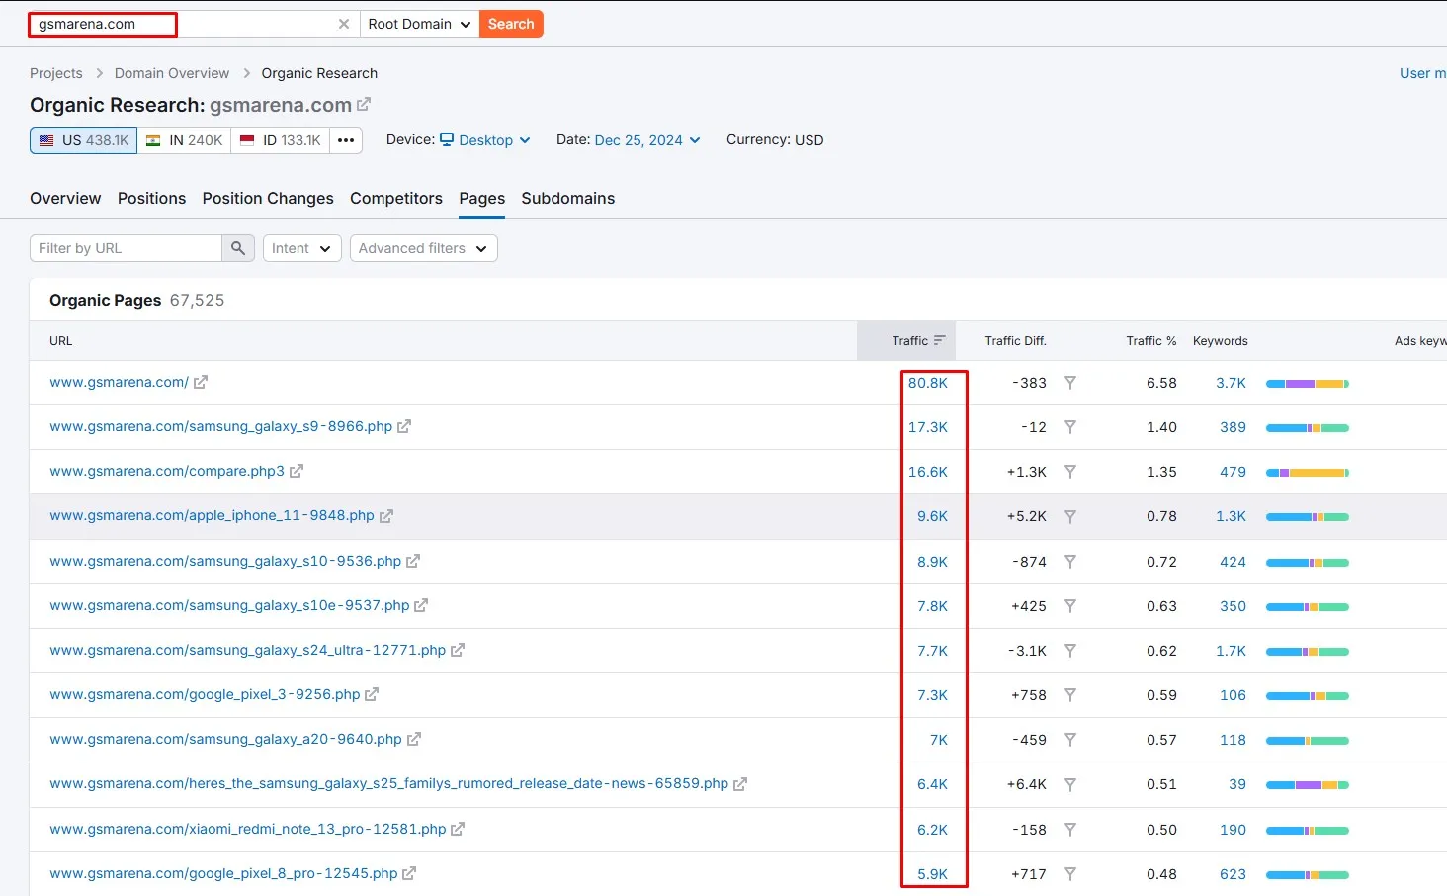Select the US 438.1K database

[x=84, y=140]
